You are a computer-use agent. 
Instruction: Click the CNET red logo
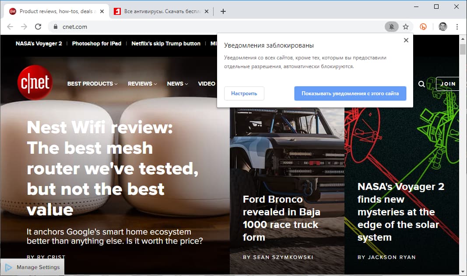pos(35,82)
